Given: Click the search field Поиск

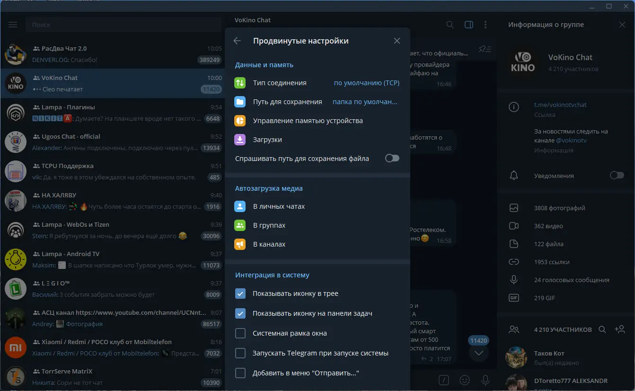Looking at the screenshot, I should pos(123,25).
